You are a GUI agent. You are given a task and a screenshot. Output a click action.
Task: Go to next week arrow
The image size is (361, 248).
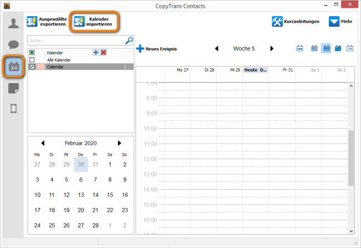coord(272,48)
